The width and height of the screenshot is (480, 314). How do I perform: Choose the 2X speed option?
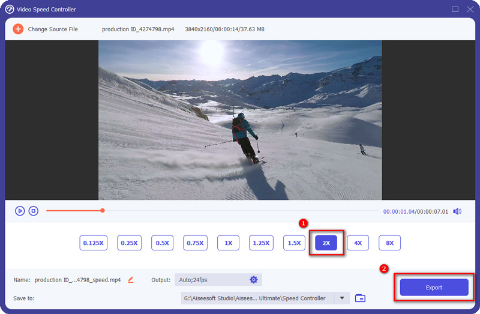point(326,243)
